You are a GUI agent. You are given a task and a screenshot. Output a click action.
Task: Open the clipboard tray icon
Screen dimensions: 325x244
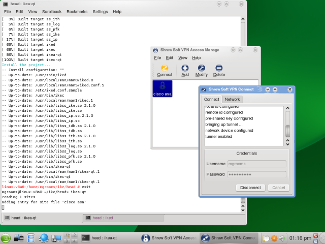[266, 237]
